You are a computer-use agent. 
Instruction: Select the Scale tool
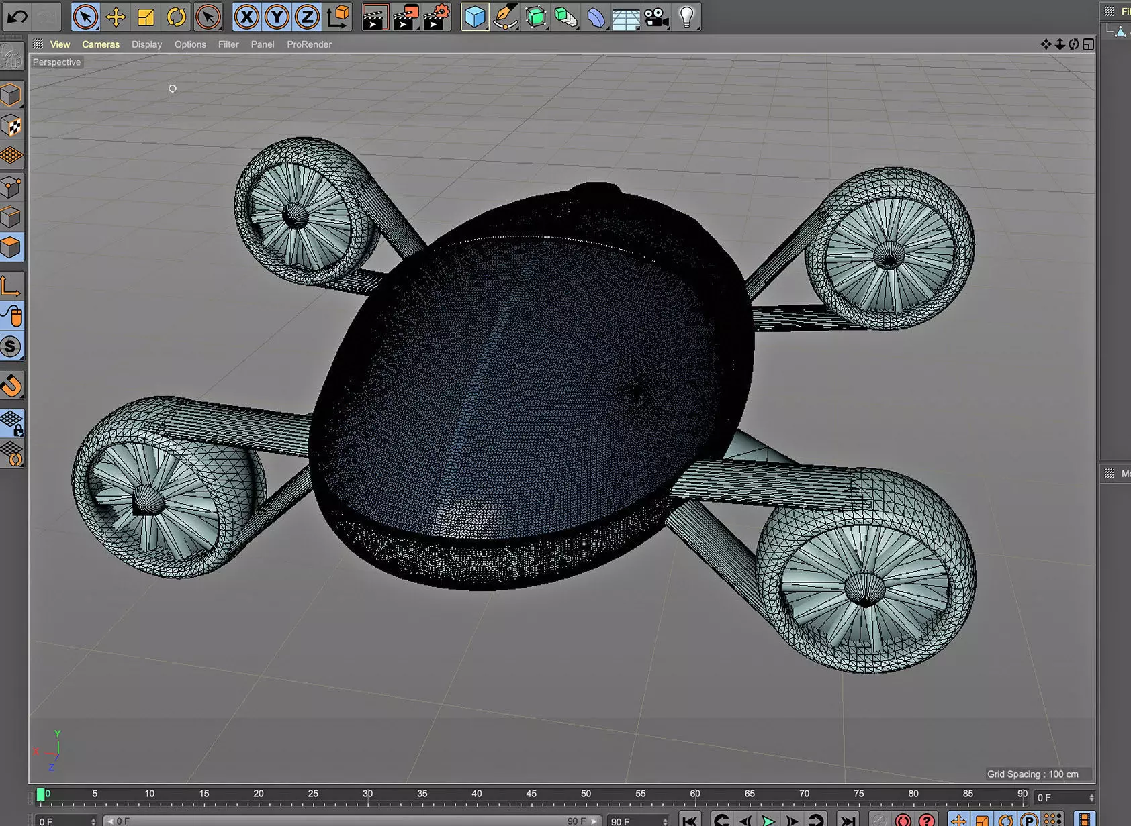(x=146, y=17)
